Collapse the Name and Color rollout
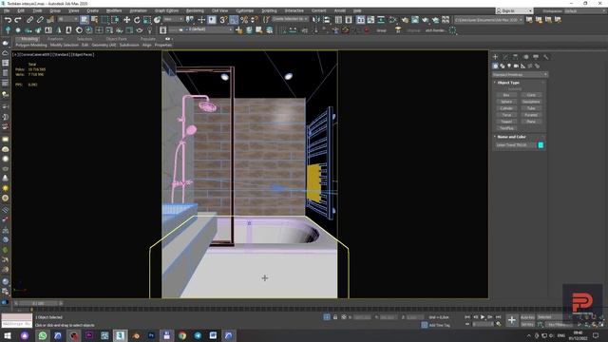Image resolution: width=608 pixels, height=342 pixels. tap(511, 137)
